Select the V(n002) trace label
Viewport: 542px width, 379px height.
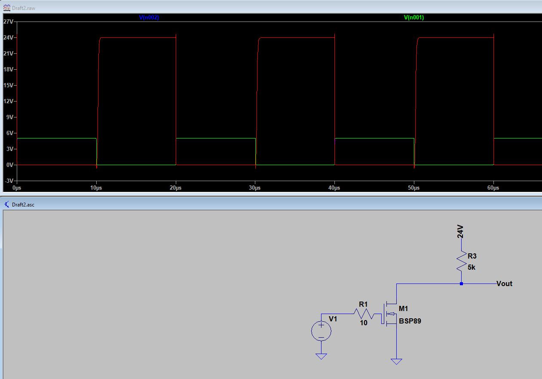click(149, 18)
